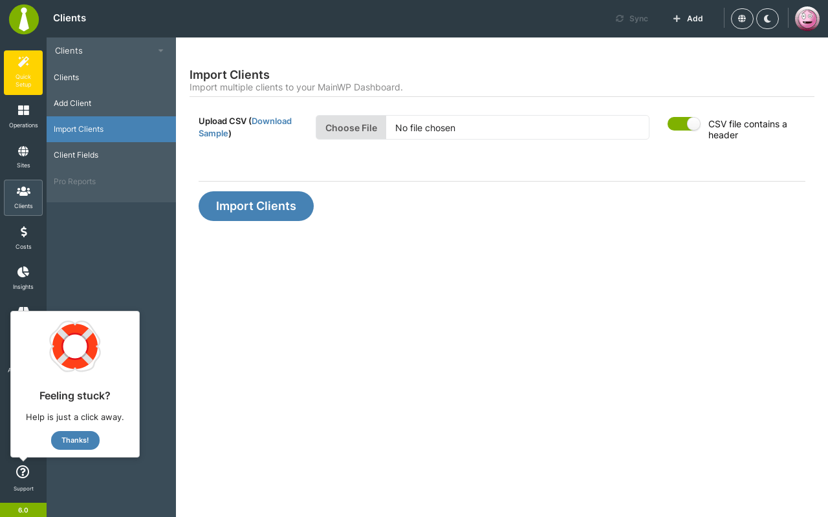Disable CSV file contains a header toggle
Image resolution: width=828 pixels, height=517 pixels.
pyautogui.click(x=684, y=123)
